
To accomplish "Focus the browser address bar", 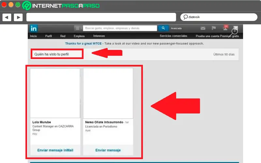I will 101,17.
